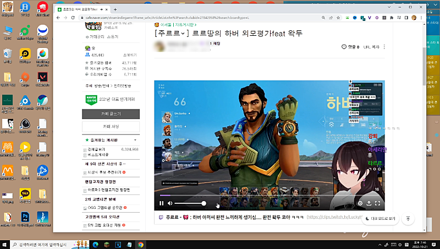This screenshot has height=249, width=440.
Task: Open the blue round extension icon
Action: pos(355,18)
